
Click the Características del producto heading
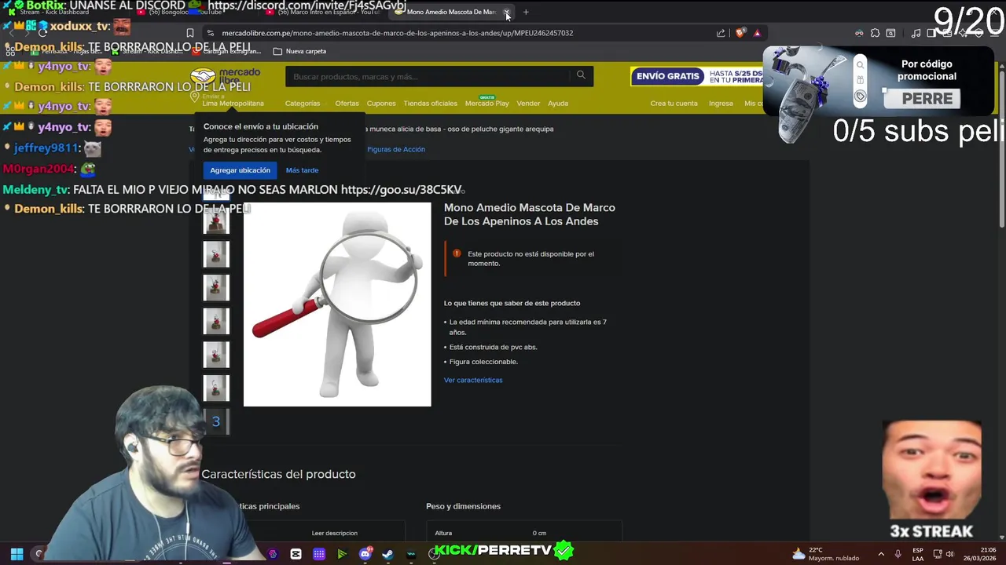tap(278, 474)
